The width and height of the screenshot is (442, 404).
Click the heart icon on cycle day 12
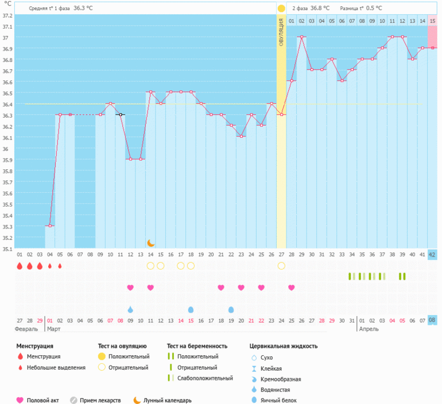pyautogui.click(x=130, y=288)
